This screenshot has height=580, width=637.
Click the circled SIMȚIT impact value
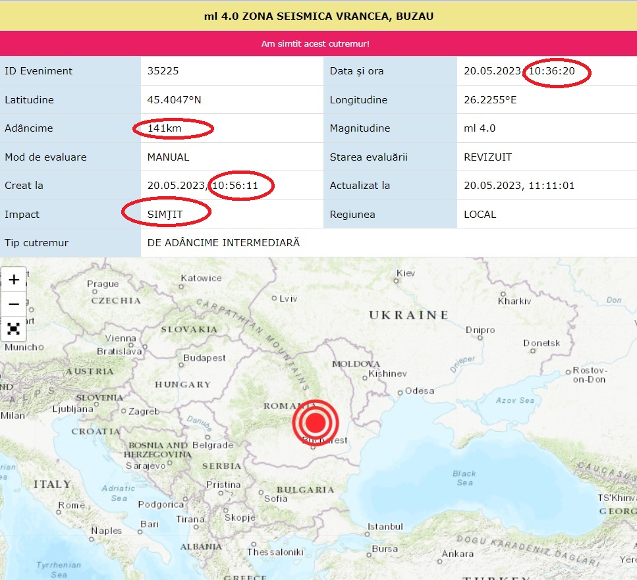[x=165, y=215]
